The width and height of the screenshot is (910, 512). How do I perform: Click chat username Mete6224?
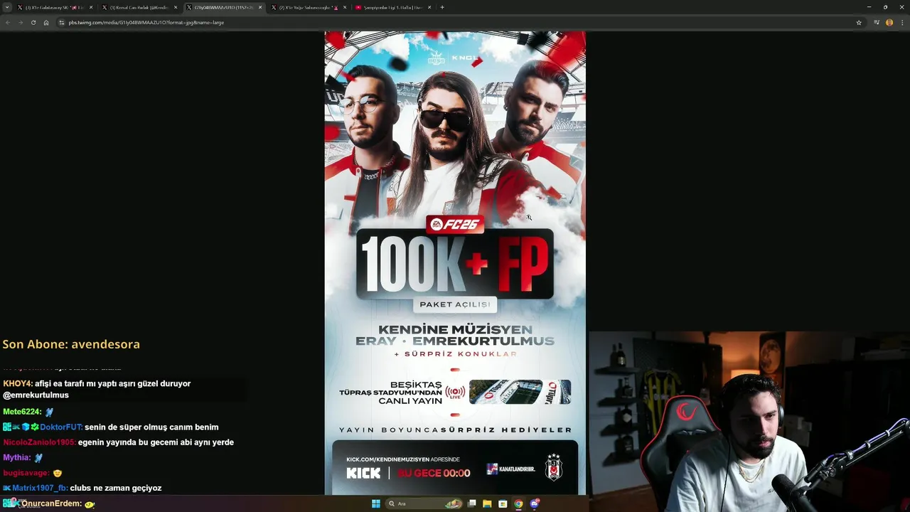coord(22,412)
